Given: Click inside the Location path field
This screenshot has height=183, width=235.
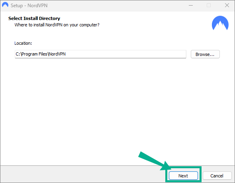Looking at the screenshot, I should 100,54.
